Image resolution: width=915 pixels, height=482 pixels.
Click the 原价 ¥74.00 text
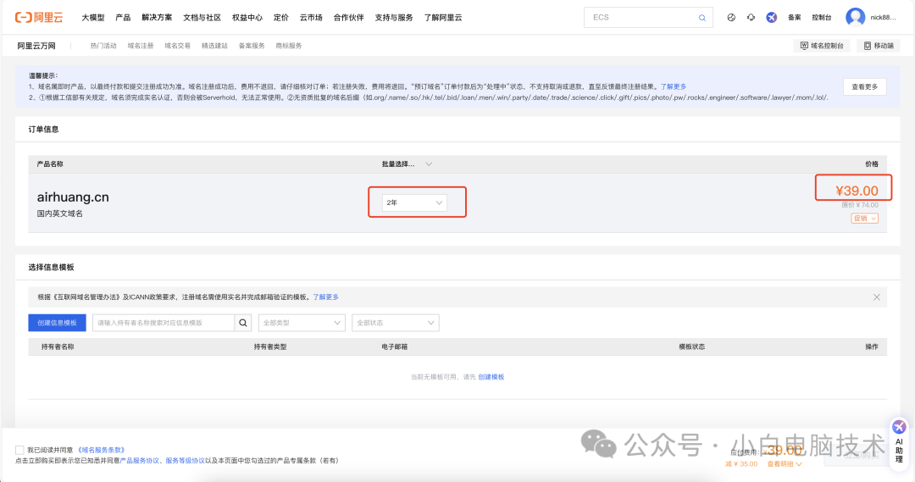pos(860,205)
